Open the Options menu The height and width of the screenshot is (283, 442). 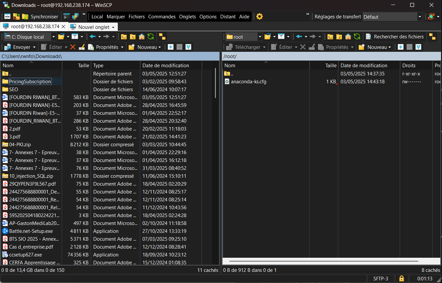[x=208, y=16]
